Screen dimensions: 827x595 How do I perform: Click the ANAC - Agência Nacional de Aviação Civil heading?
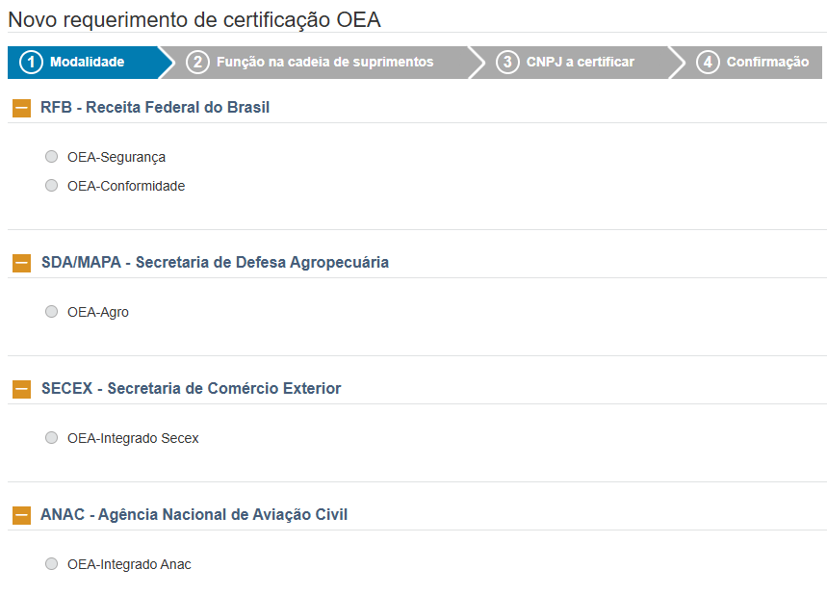tap(194, 515)
